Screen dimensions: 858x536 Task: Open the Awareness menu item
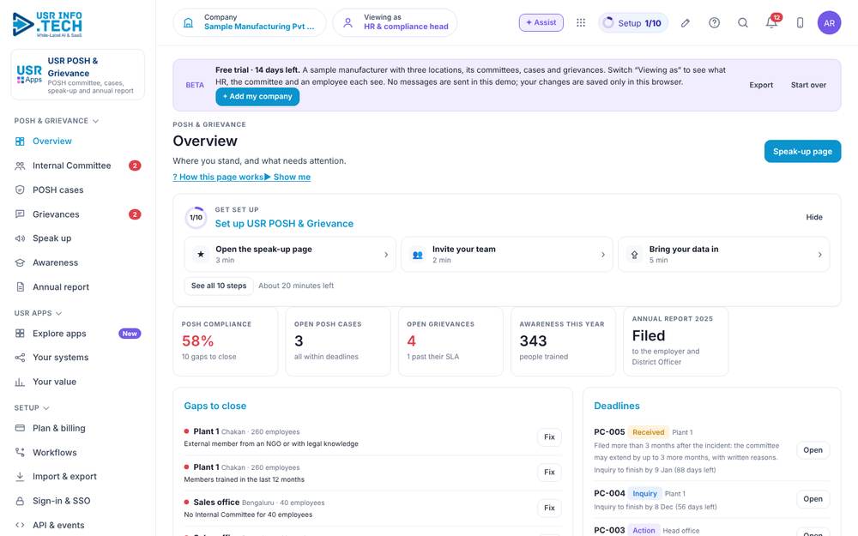point(78,262)
